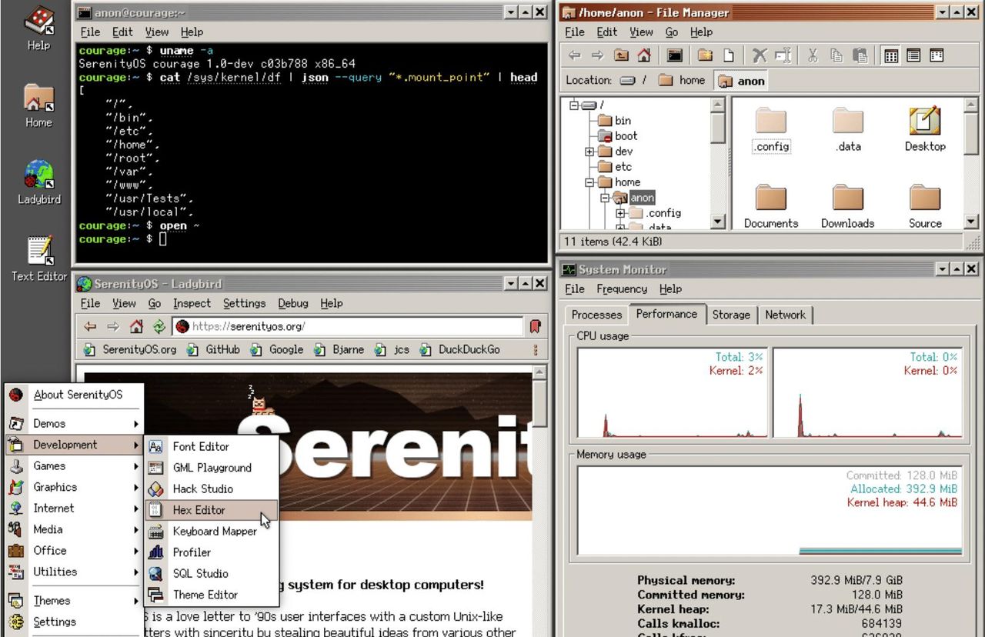Image resolution: width=985 pixels, height=637 pixels.
Task: Click the / root breadcrumb in Location bar
Action: click(634, 80)
